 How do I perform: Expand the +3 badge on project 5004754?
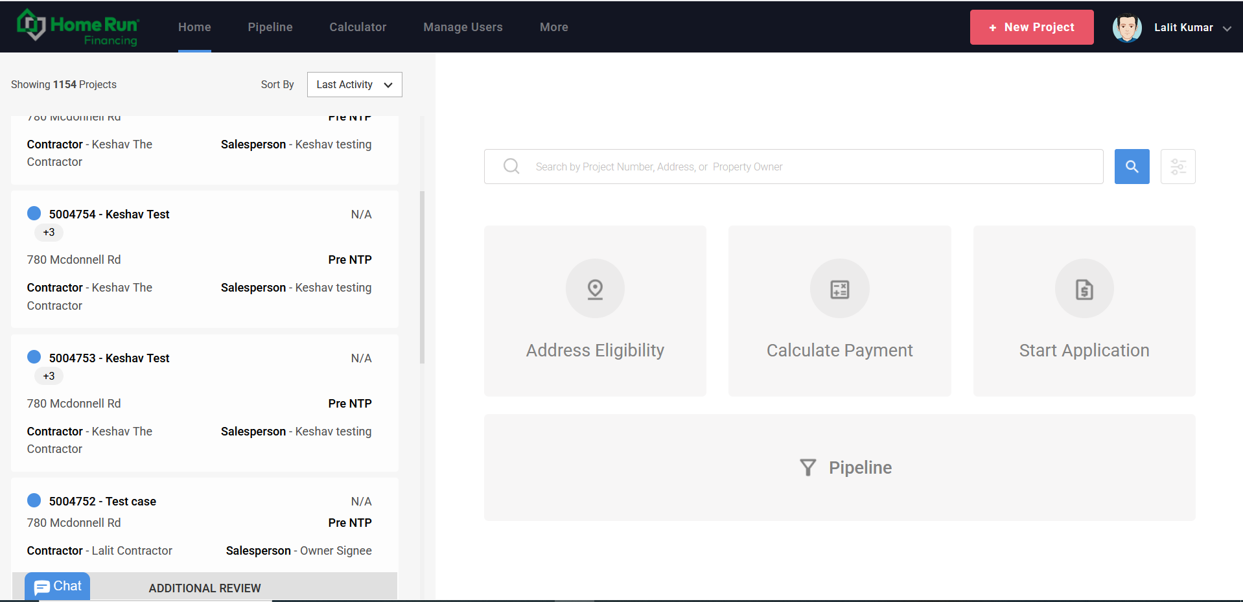48,232
